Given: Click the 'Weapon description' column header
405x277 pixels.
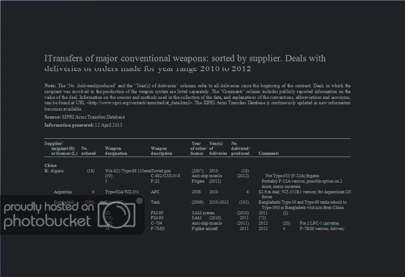Looking at the screenshot, I should [162, 151].
